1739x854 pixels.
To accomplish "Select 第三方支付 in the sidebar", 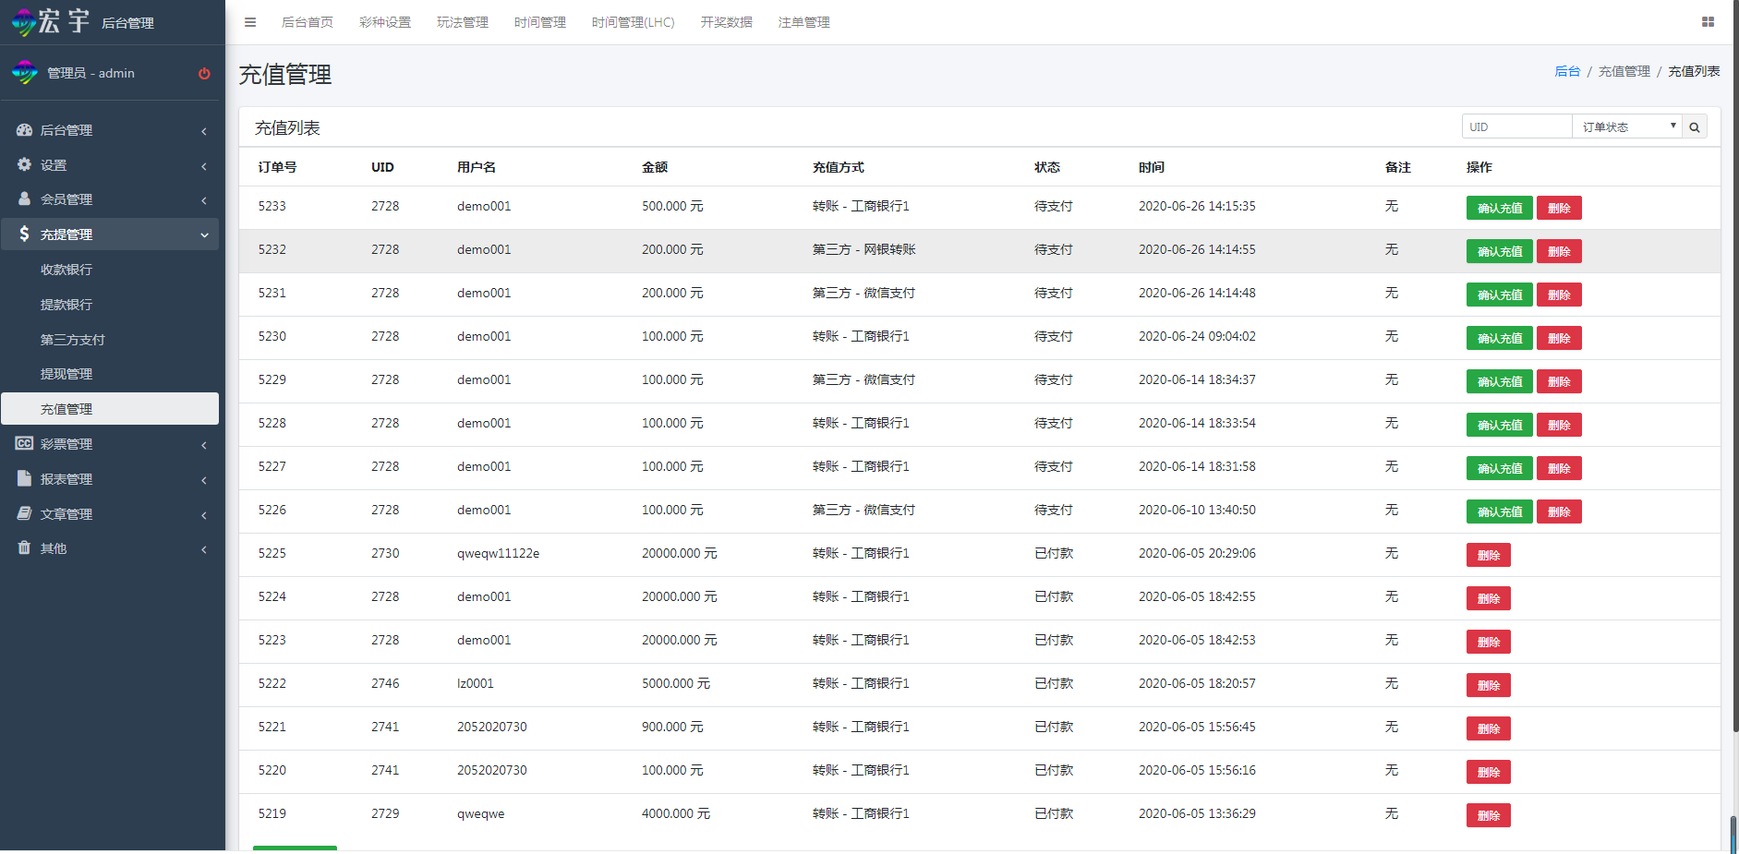I will [110, 340].
